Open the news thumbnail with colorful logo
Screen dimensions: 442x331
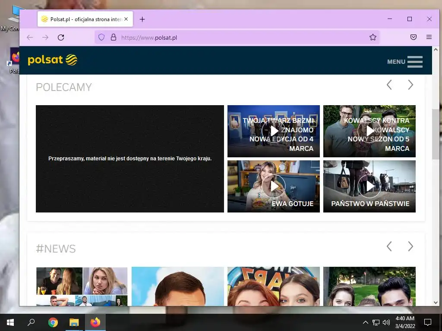click(273, 287)
